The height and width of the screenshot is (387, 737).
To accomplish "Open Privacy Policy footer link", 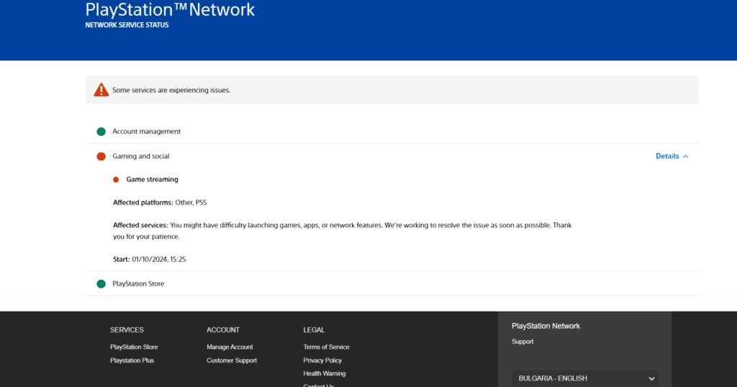I will [322, 360].
